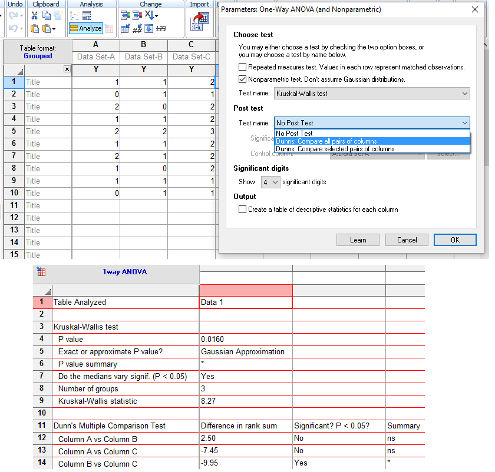This screenshot has height=472, width=495.
Task: Click the Number of groups value 3
Action: [x=246, y=389]
